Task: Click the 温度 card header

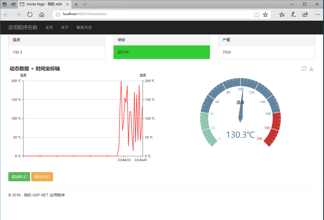Action: 57,40
